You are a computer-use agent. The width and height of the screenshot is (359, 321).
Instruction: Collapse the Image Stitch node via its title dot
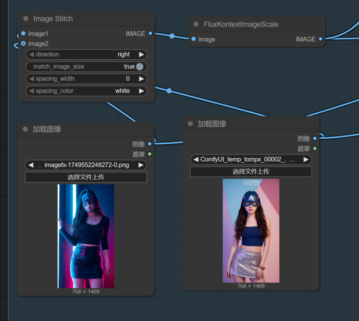[x=26, y=19]
